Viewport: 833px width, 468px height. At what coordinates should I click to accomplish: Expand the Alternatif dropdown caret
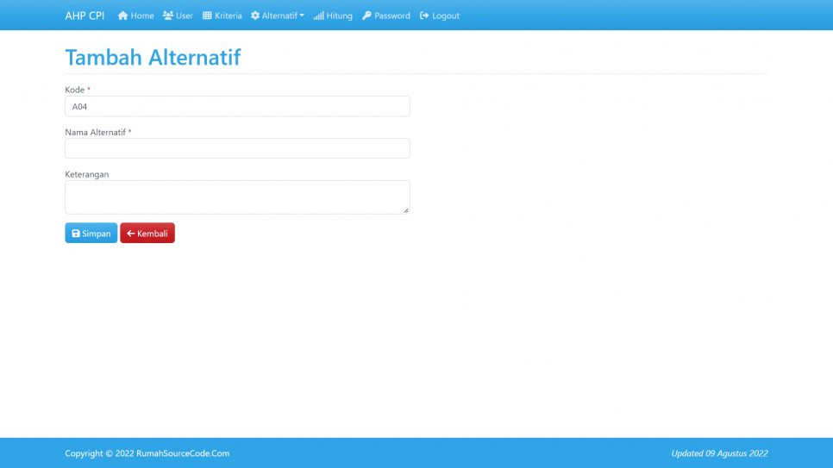302,16
